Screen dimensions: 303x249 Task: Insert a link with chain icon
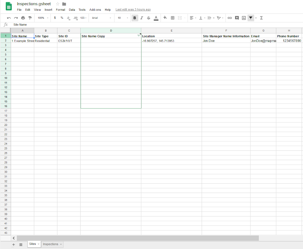click(230, 18)
